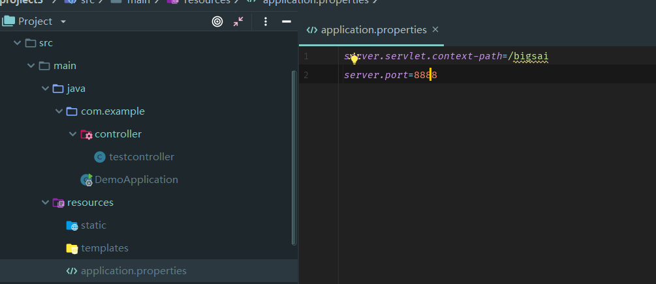The height and width of the screenshot is (284, 656).
Task: Select the main folder icon
Action: 44,66
